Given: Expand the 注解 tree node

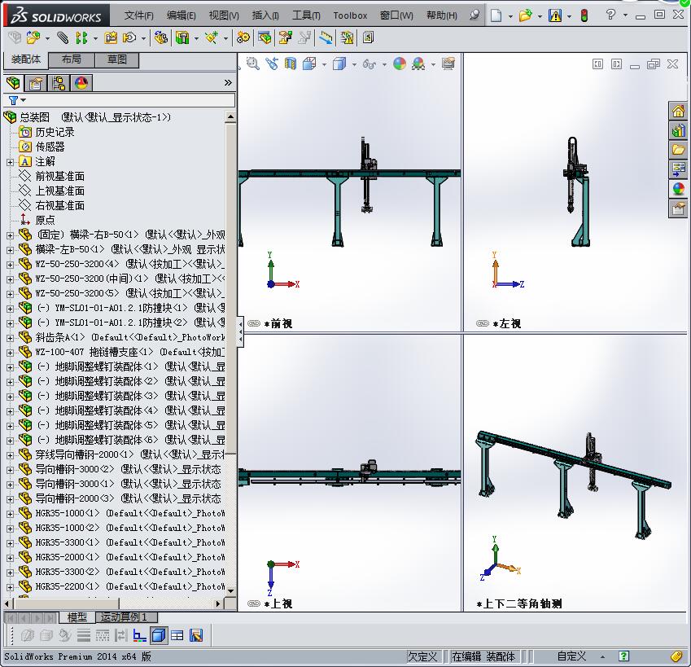Looking at the screenshot, I should [10, 162].
